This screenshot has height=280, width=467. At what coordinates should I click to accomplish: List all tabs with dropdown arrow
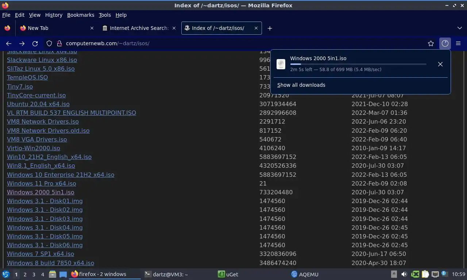tap(459, 28)
